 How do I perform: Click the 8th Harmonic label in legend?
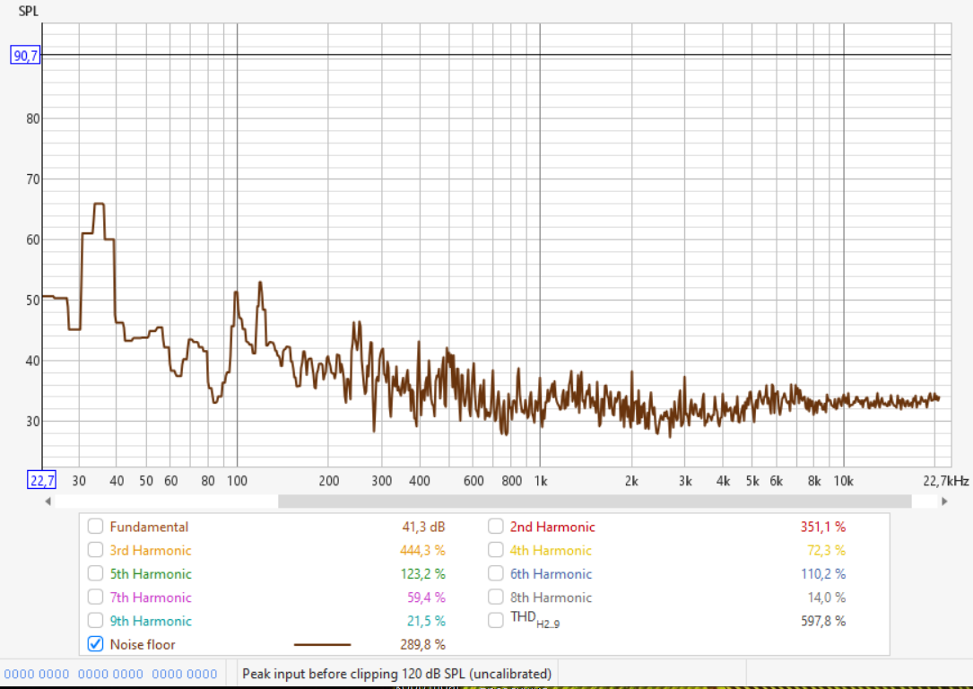(551, 597)
